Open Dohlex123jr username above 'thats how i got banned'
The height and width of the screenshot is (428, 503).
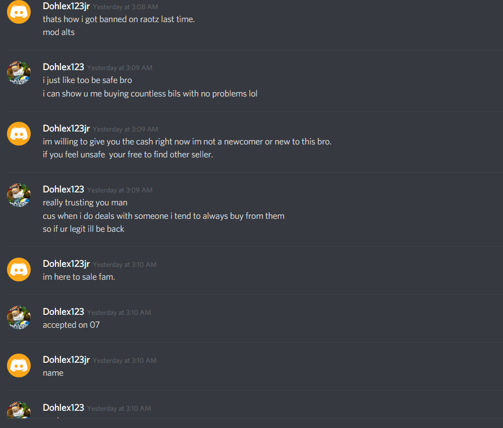66,6
